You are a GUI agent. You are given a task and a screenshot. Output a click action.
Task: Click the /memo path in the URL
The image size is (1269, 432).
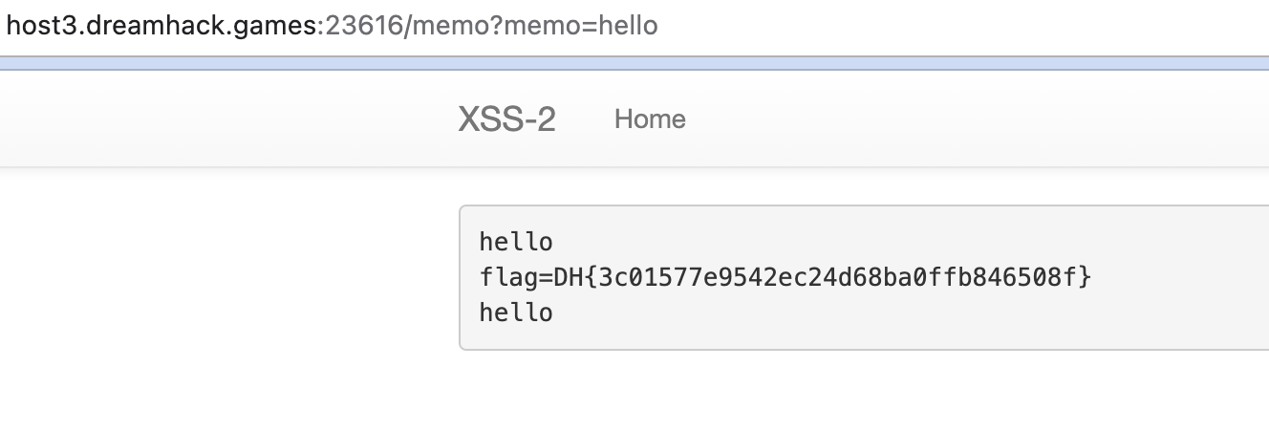[436, 25]
